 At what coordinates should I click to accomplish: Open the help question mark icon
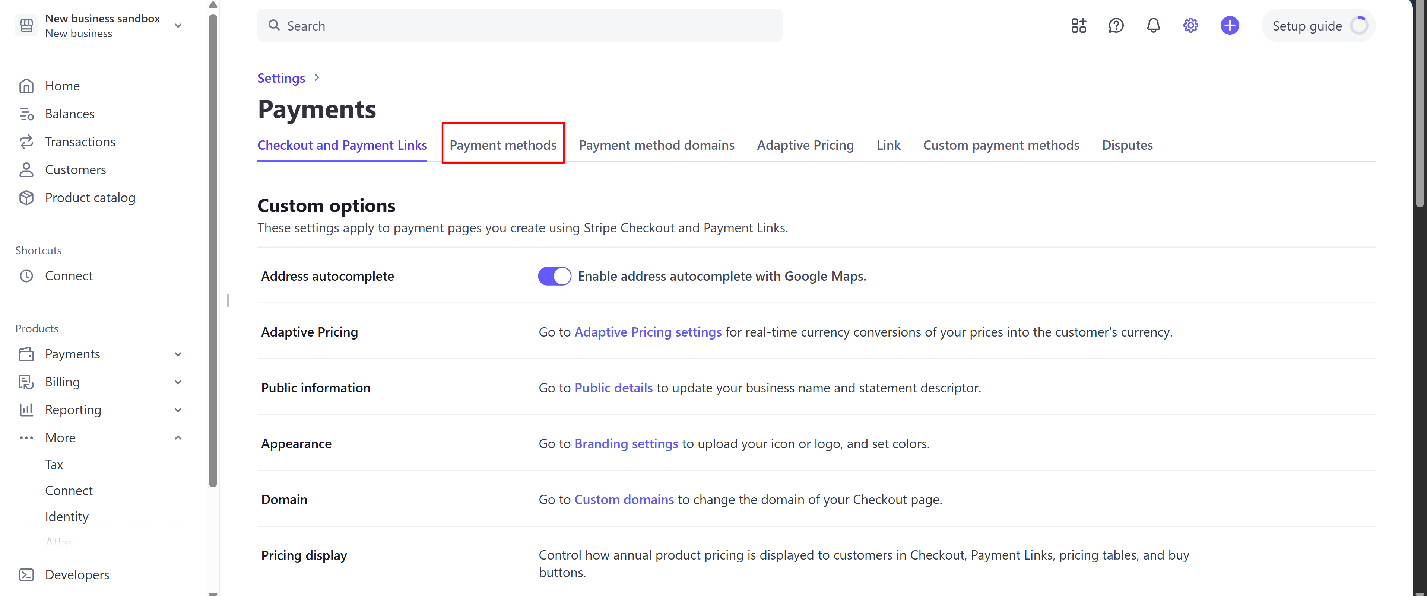click(x=1116, y=25)
